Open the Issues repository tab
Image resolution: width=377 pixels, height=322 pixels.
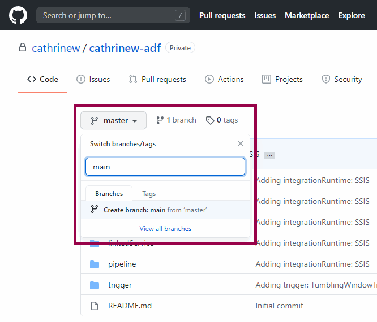pyautogui.click(x=93, y=79)
